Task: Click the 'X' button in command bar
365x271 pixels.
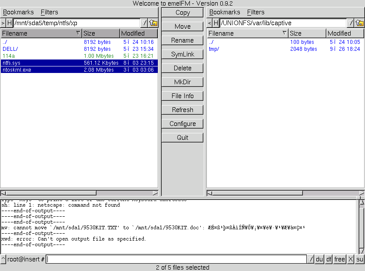Action: (351, 259)
